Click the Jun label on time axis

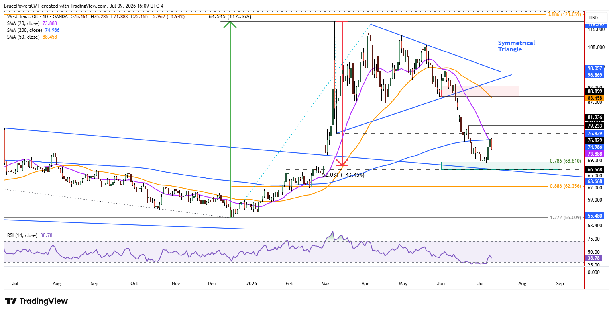[441, 284]
